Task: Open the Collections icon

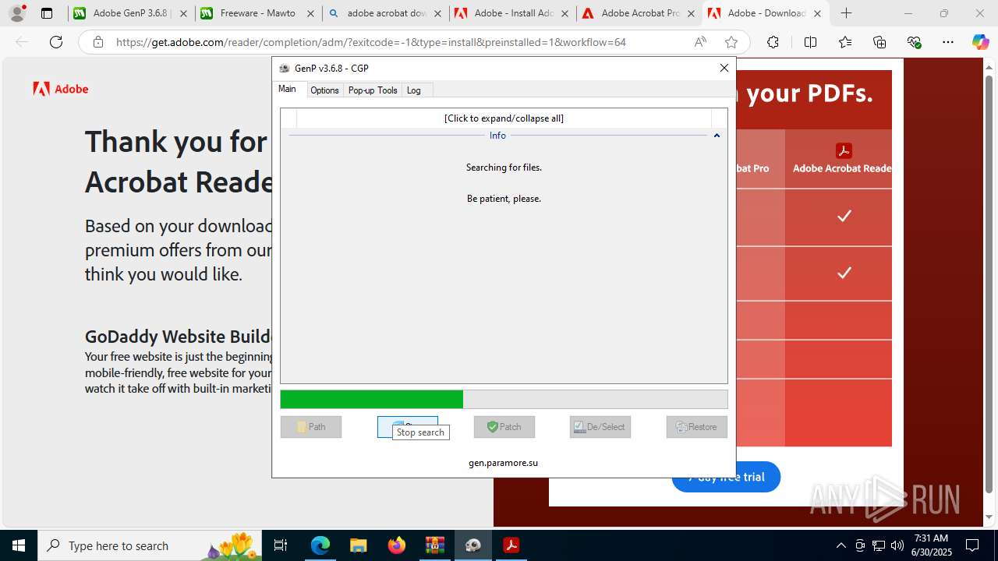Action: pyautogui.click(x=879, y=42)
